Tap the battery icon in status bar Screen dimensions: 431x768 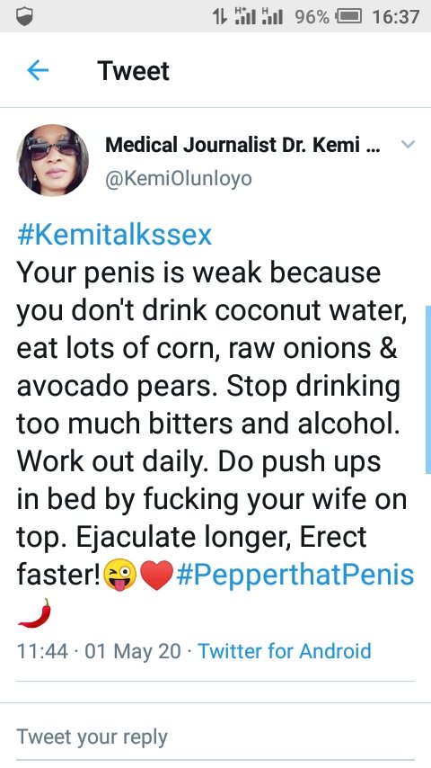point(348,17)
